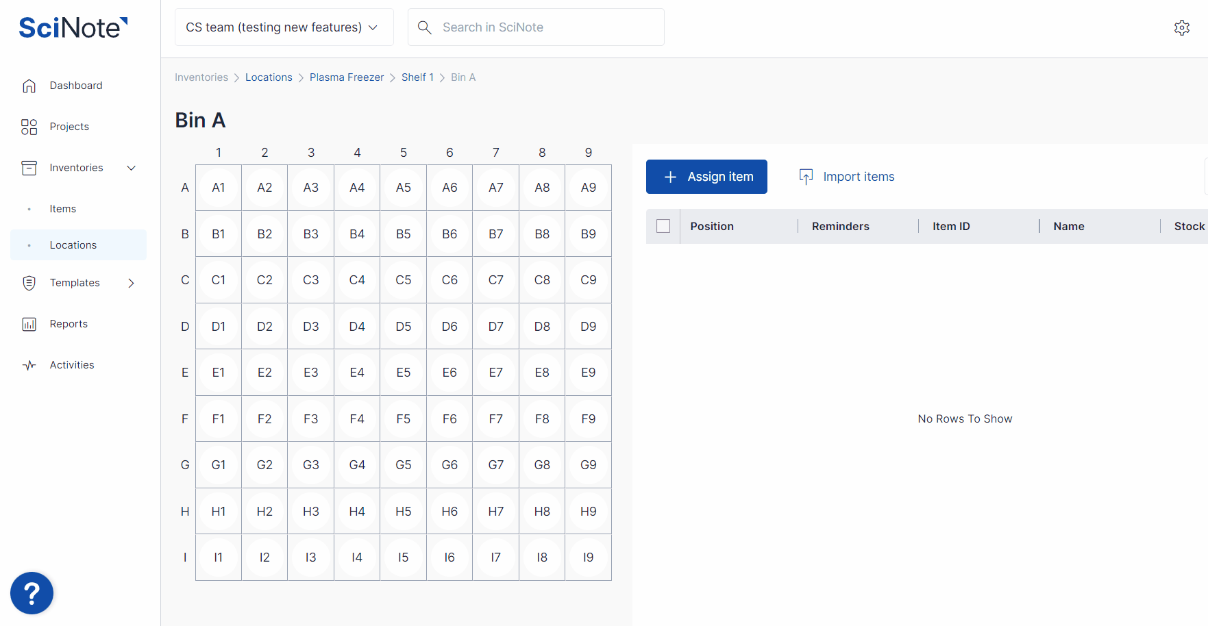
Task: Open the CS team workspace dropdown
Action: 284,27
